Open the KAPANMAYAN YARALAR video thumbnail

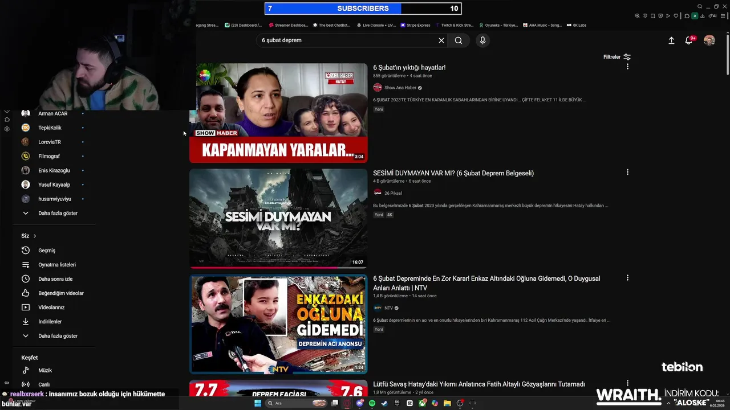(278, 113)
